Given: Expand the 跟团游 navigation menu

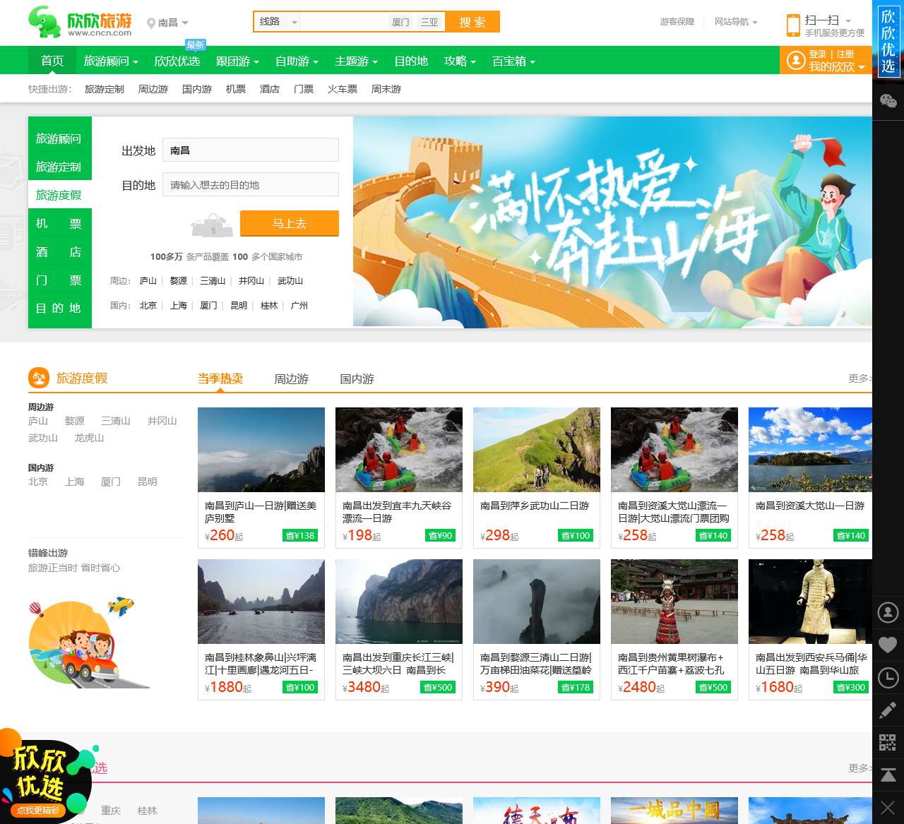Looking at the screenshot, I should point(237,61).
